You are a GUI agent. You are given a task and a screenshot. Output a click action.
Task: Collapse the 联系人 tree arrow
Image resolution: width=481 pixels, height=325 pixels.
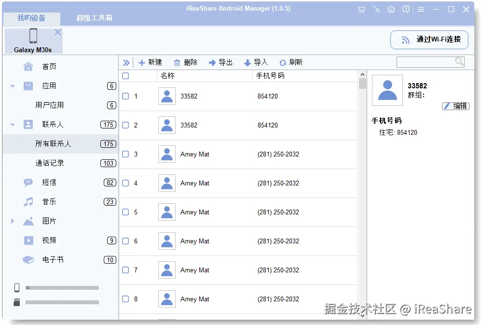(13, 125)
